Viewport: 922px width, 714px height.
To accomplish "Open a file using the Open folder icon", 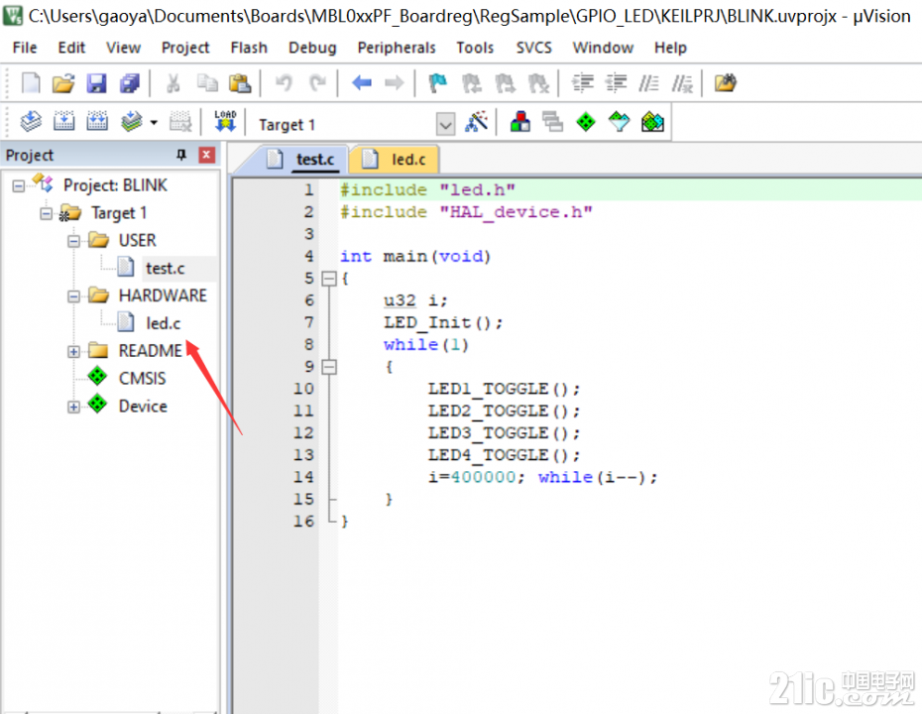I will 62,83.
